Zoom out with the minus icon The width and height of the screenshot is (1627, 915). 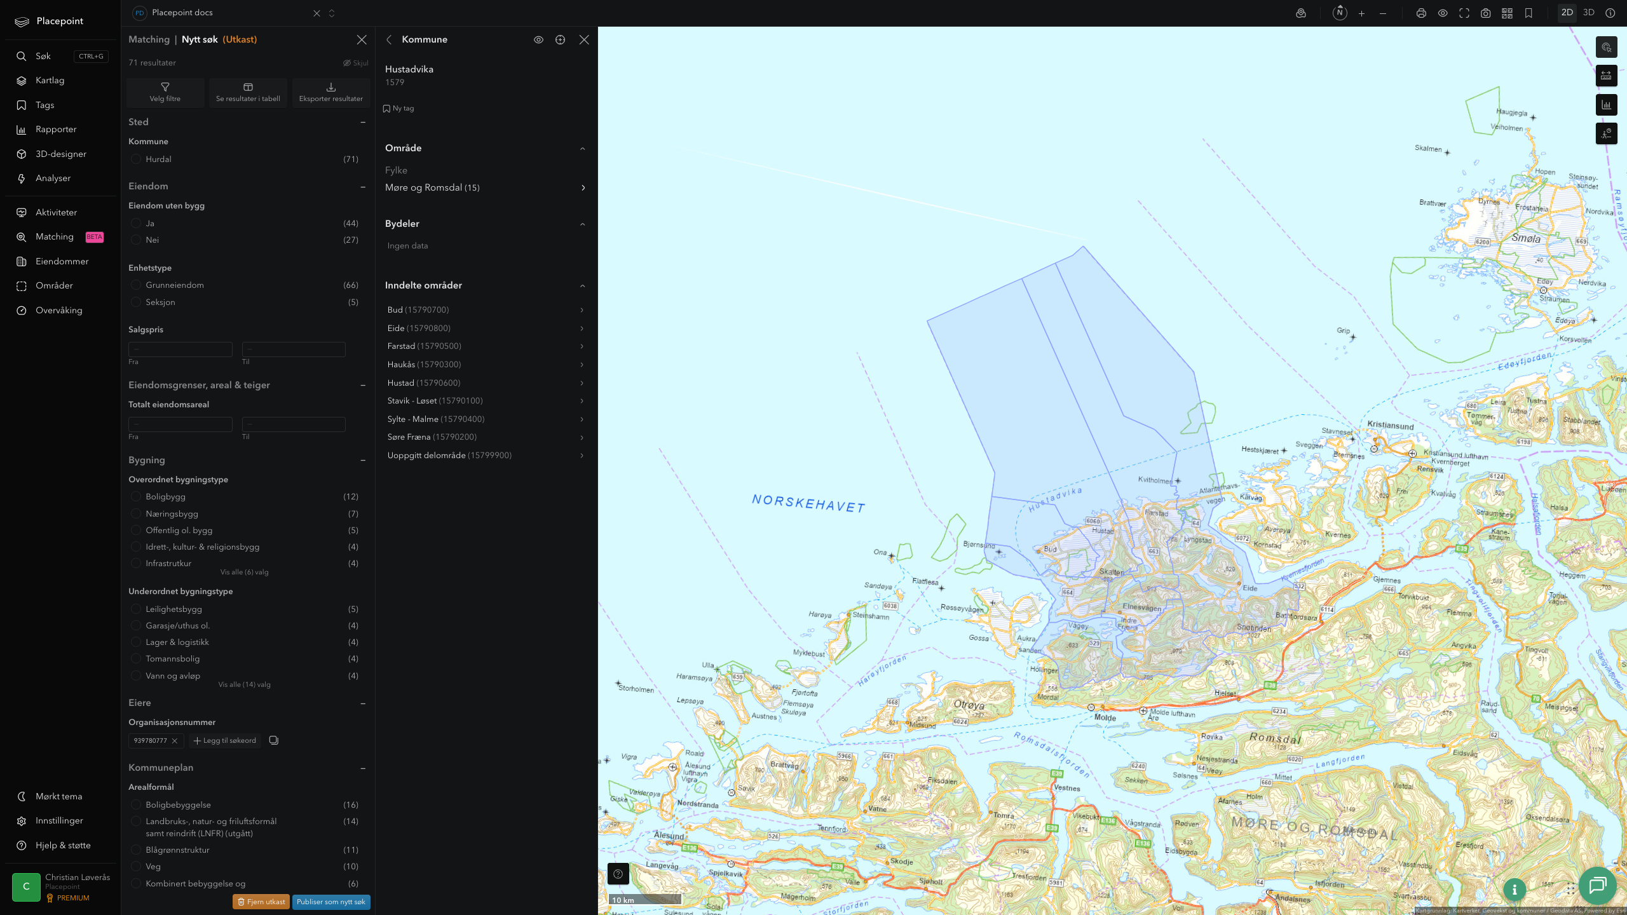1383,13
